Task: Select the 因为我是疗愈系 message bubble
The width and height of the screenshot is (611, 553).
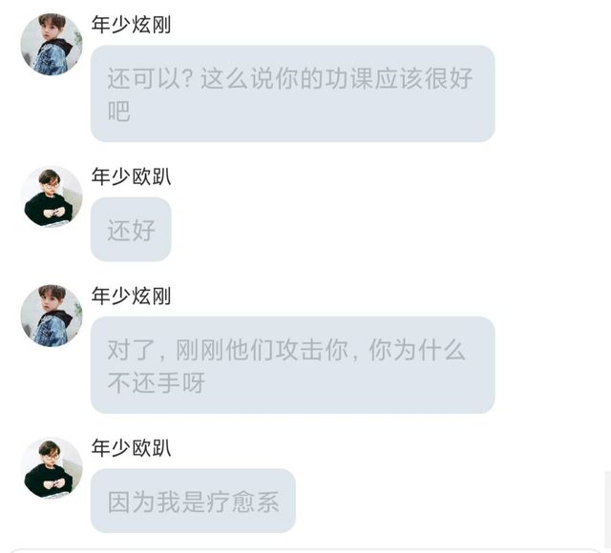Action: tap(193, 501)
